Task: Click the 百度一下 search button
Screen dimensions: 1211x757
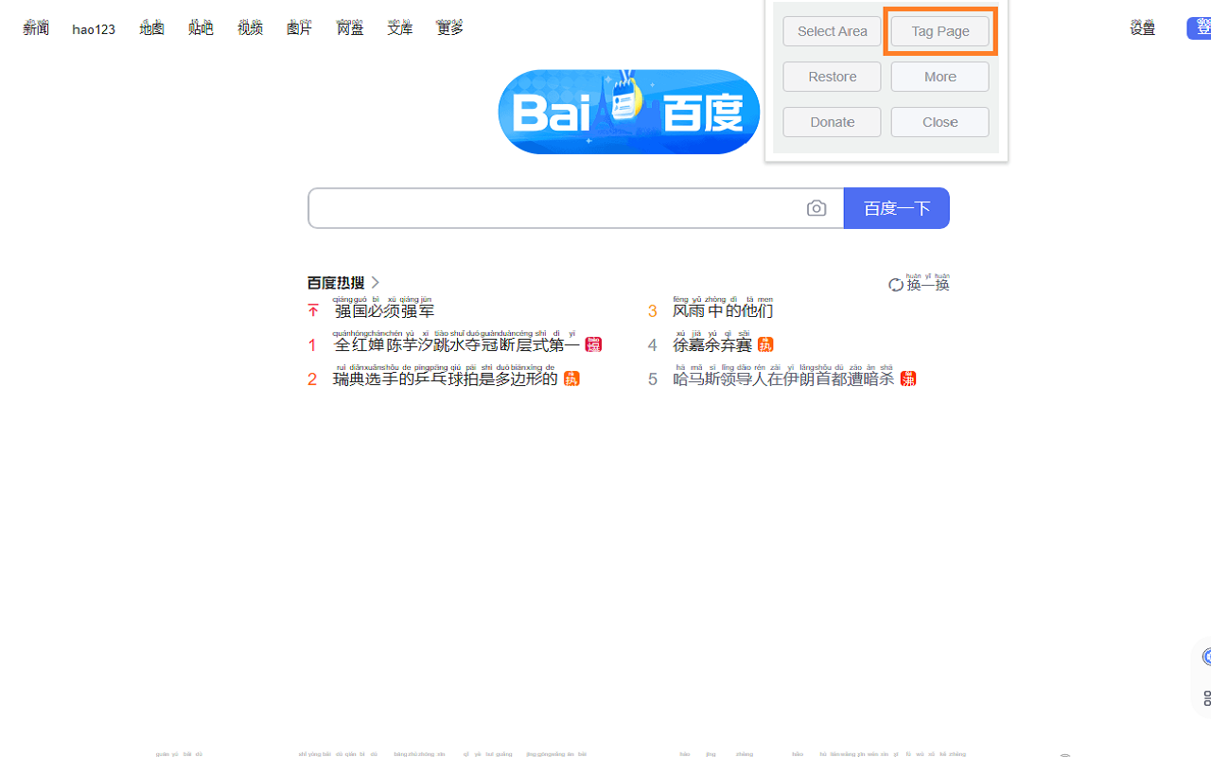Action: coord(896,207)
